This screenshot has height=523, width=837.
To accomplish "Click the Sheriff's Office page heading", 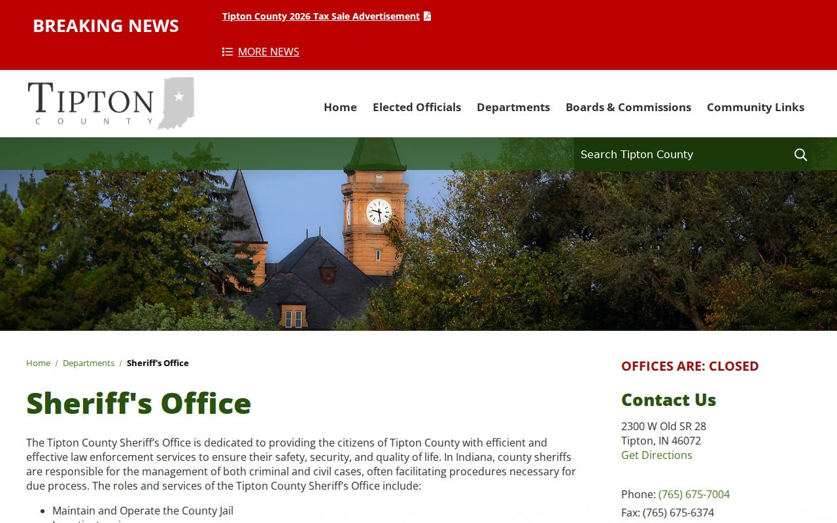I will click(x=139, y=403).
